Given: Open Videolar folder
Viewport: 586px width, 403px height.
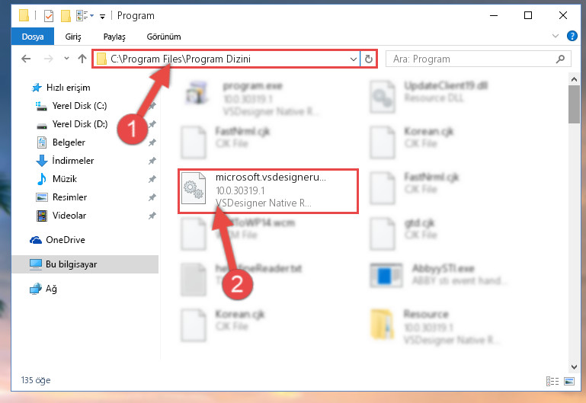Looking at the screenshot, I should (69, 216).
